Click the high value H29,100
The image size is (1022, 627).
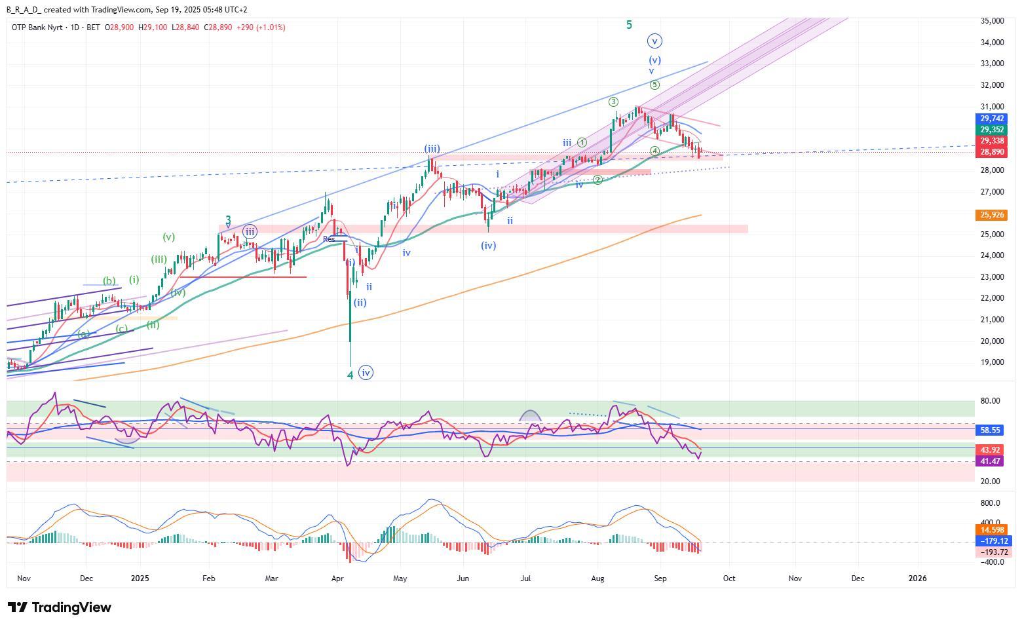[153, 28]
